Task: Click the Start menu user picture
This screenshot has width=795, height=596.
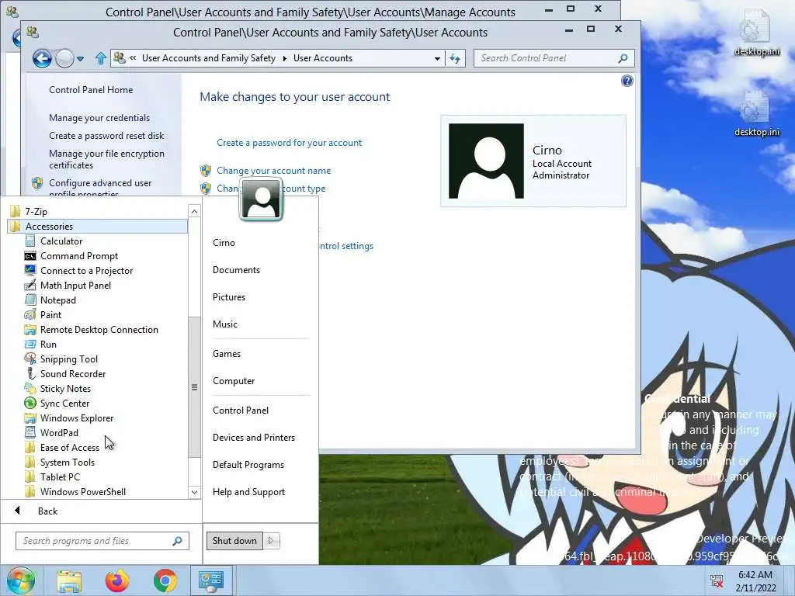Action: pyautogui.click(x=261, y=199)
